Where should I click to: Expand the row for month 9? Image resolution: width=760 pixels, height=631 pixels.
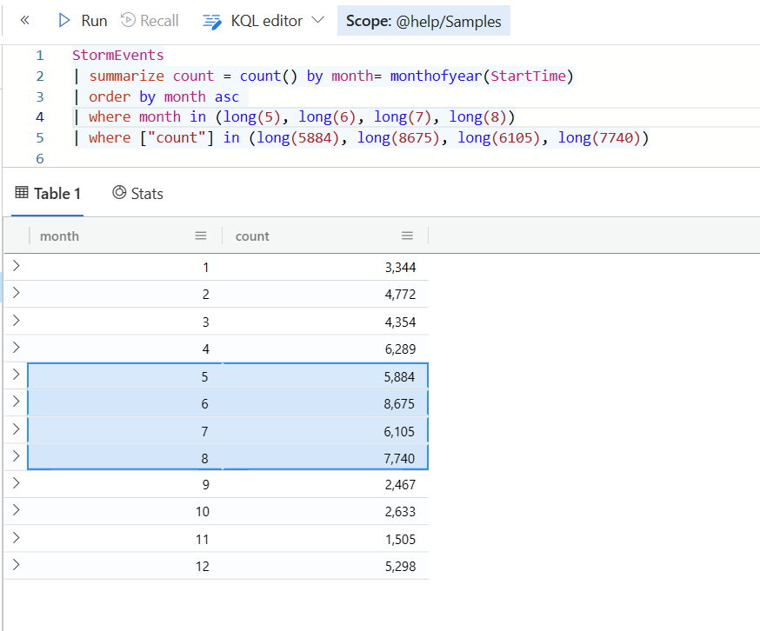pyautogui.click(x=16, y=484)
